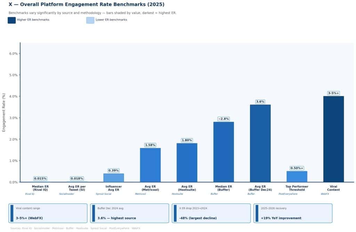Open the Viral content range card

click(x=48, y=213)
